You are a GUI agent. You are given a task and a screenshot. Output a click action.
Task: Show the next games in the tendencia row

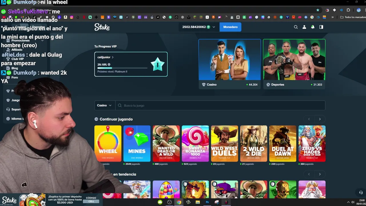tap(320, 174)
